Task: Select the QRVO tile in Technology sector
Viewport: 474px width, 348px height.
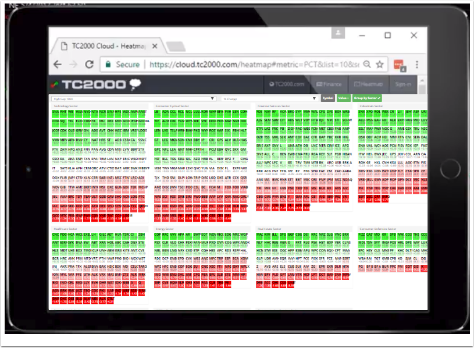Action: pyautogui.click(x=142, y=208)
